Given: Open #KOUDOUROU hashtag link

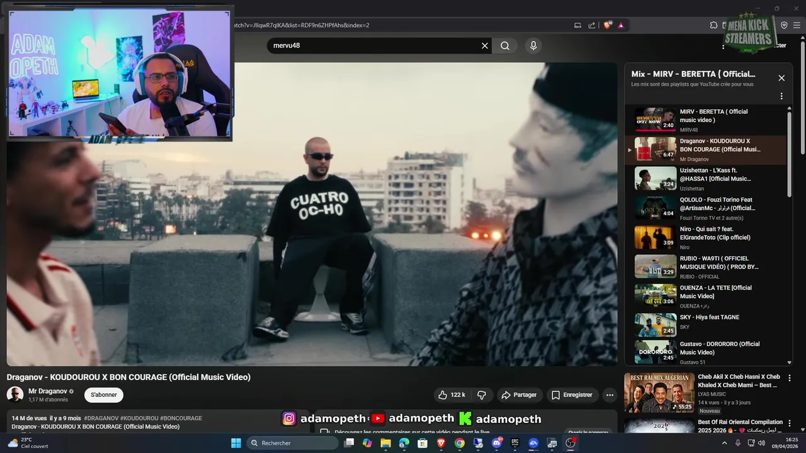Looking at the screenshot, I should 139,418.
